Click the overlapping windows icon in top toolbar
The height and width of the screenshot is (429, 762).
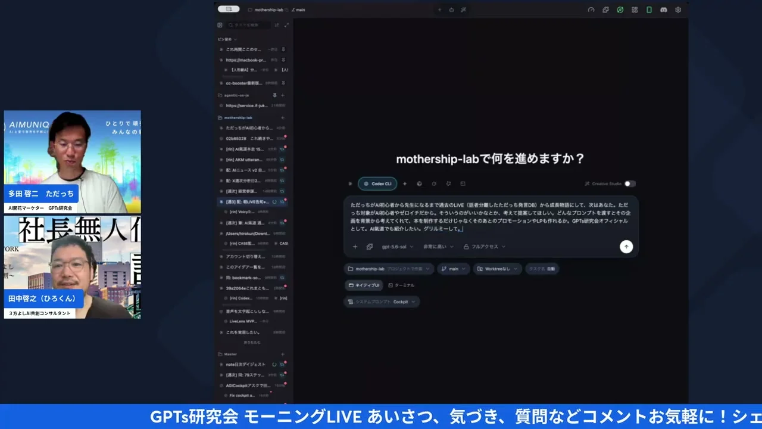[x=605, y=10]
